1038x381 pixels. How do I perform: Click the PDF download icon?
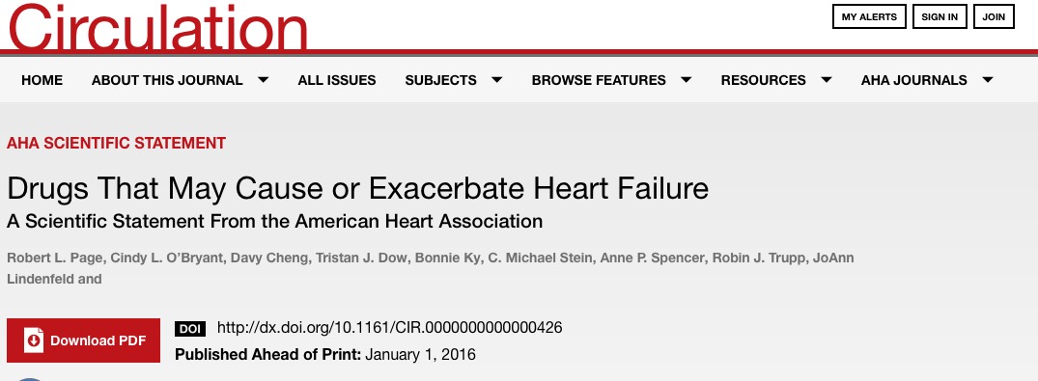34,340
